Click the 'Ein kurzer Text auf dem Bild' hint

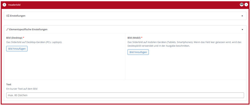(x=22, y=89)
